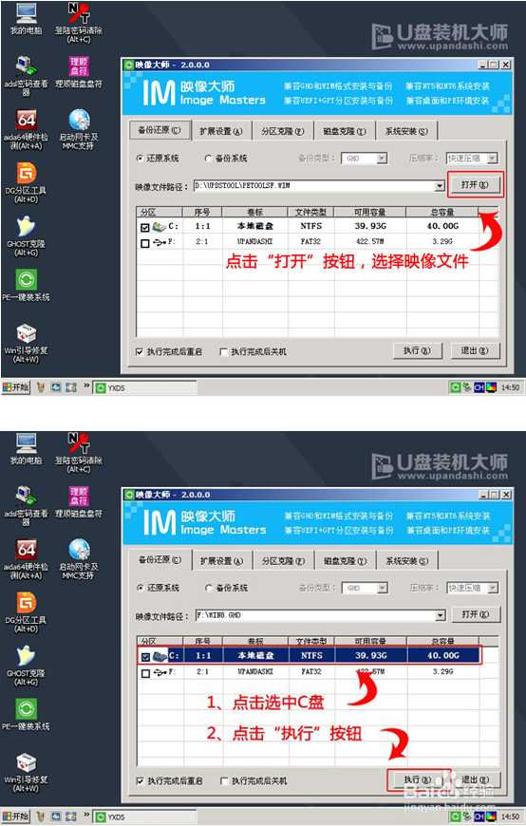Switch to 系统安装 tab in upper screenshot
The image size is (526, 826).
pyautogui.click(x=405, y=131)
